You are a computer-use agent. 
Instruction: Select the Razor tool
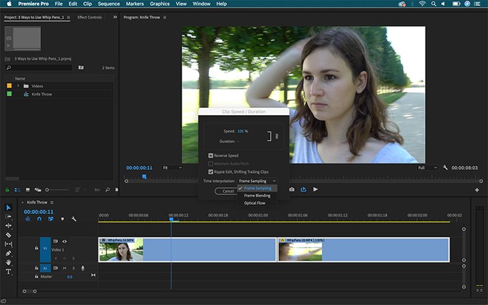[9, 235]
